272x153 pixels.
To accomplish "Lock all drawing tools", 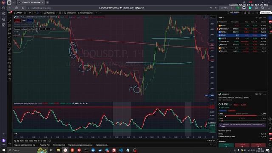I will [10, 67].
